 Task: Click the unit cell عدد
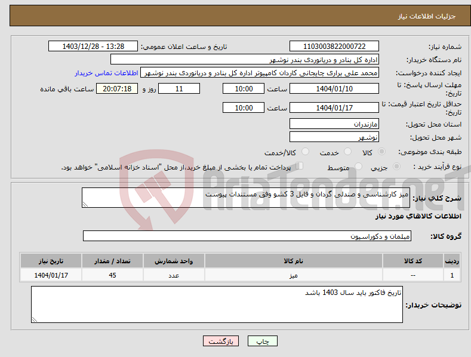point(174,275)
